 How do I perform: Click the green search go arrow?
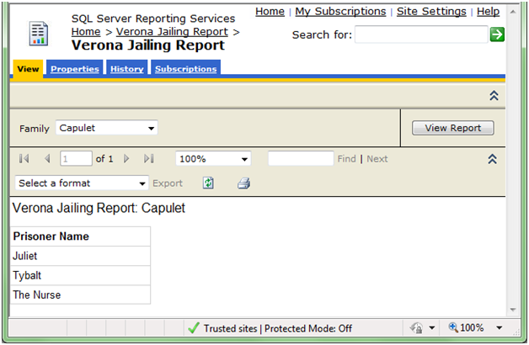click(x=497, y=34)
